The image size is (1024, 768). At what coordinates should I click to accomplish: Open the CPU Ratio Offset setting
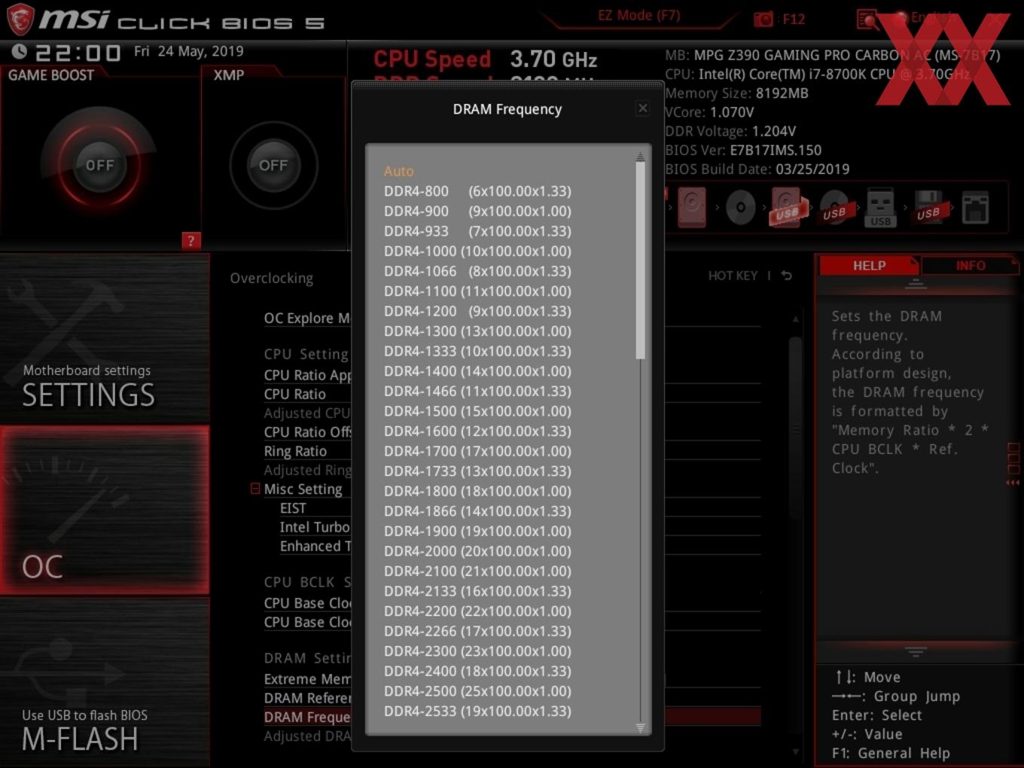point(307,432)
